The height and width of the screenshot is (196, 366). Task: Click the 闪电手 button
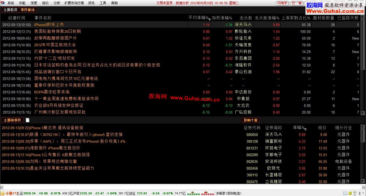pos(282,3)
